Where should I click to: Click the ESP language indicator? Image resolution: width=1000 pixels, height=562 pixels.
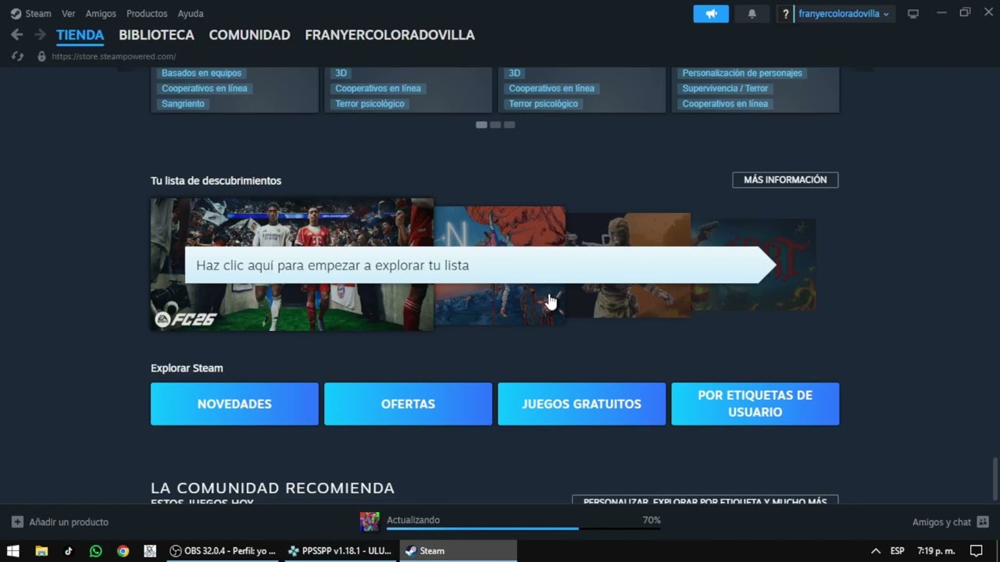(x=898, y=551)
